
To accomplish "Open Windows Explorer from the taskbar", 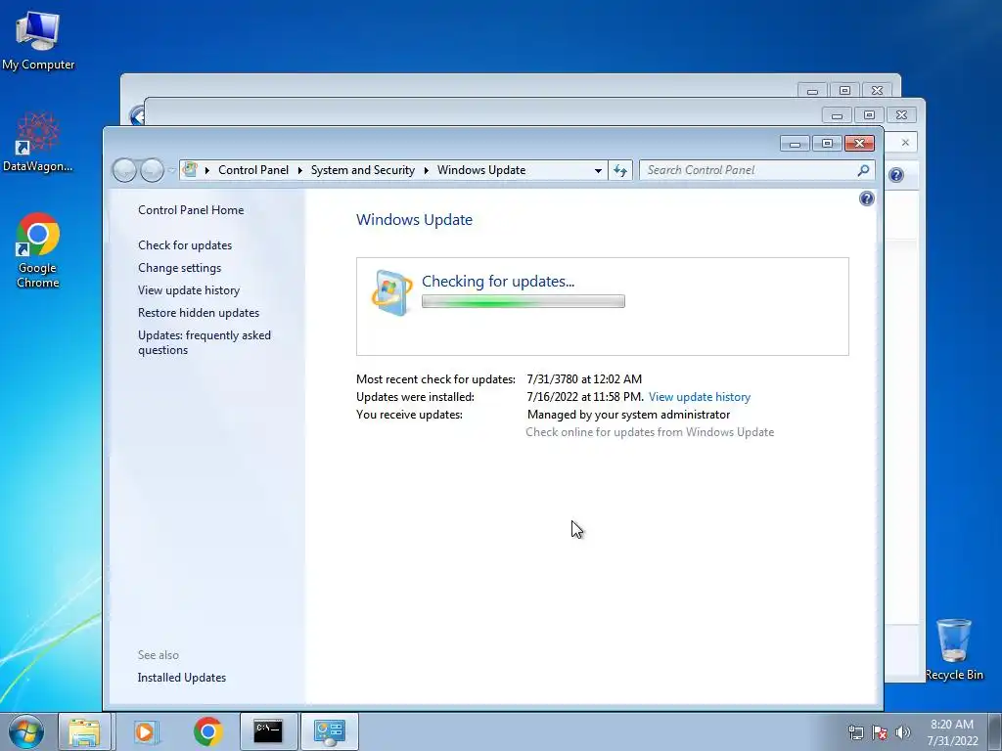I will pyautogui.click(x=84, y=731).
